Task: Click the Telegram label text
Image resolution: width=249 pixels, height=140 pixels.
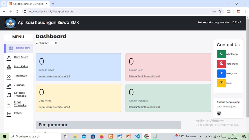Action: coord(231,73)
